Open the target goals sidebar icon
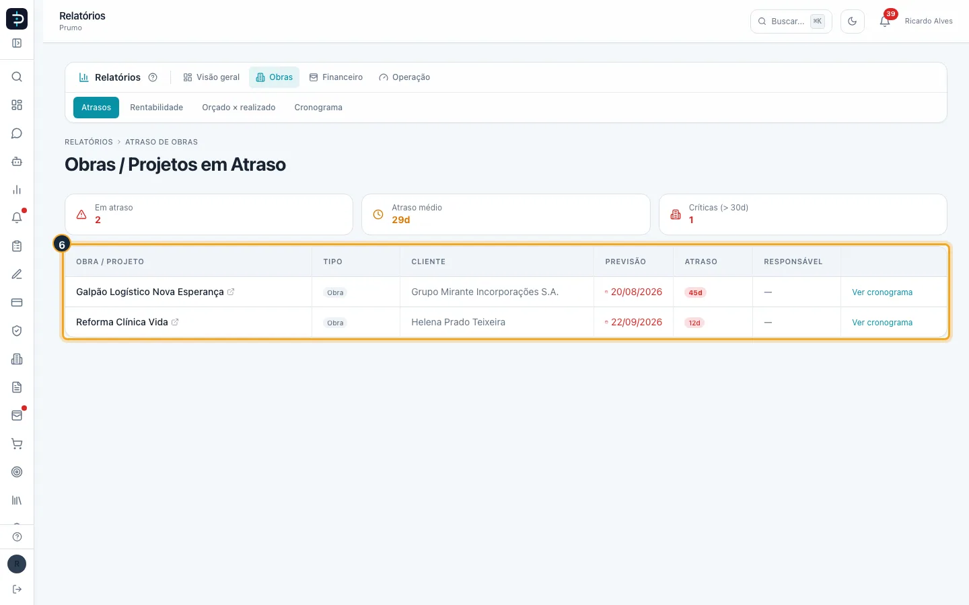This screenshot has height=605, width=969. click(x=17, y=472)
